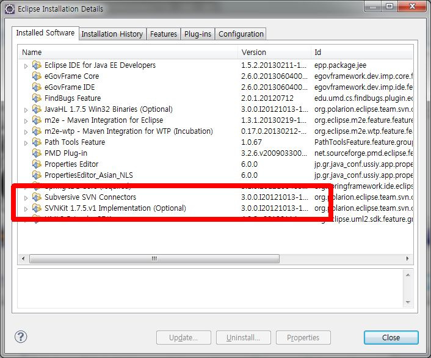Click the PMD Plug-in feature icon
This screenshot has width=431, height=358.
37,153
